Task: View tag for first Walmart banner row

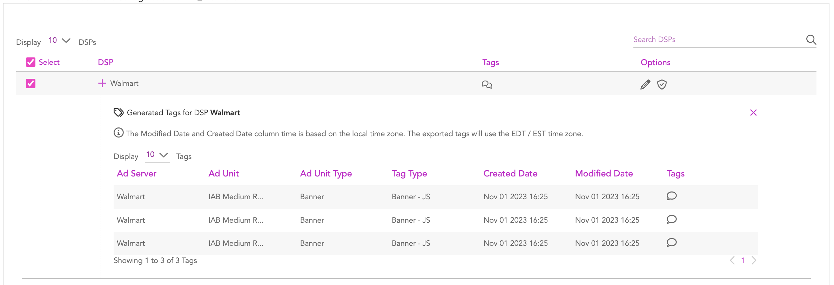Action: coord(672,196)
